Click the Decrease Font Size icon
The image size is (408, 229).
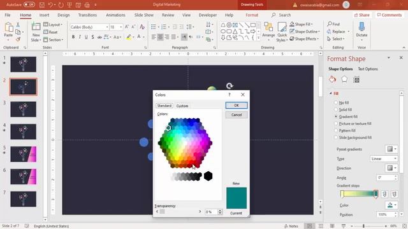[x=133, y=27]
